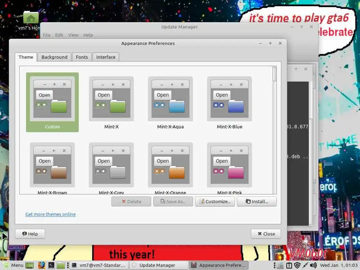Open Help in Appearance Preferences
The image size is (360, 270).
click(30, 234)
